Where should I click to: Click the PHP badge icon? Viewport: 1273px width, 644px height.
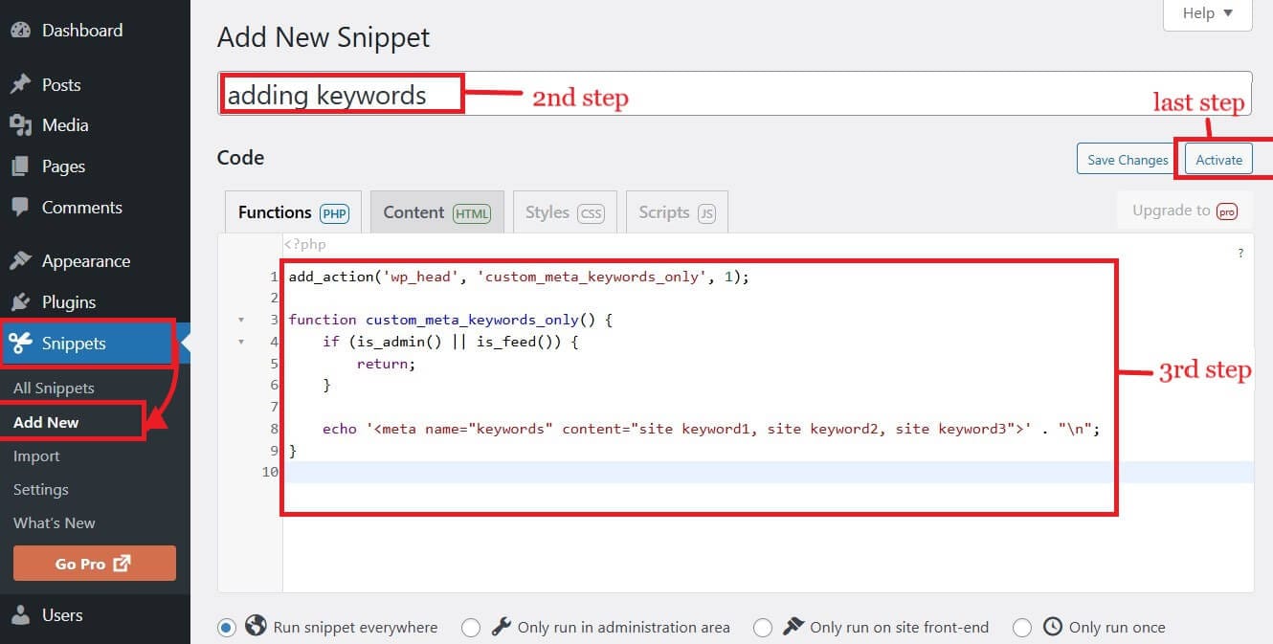pos(334,213)
